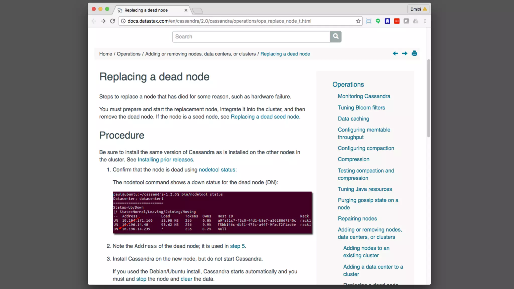Image resolution: width=514 pixels, height=289 pixels.
Task: Reload the page
Action: (113, 21)
